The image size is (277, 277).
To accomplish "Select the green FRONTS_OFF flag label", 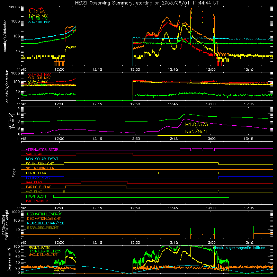I will coord(36,196).
